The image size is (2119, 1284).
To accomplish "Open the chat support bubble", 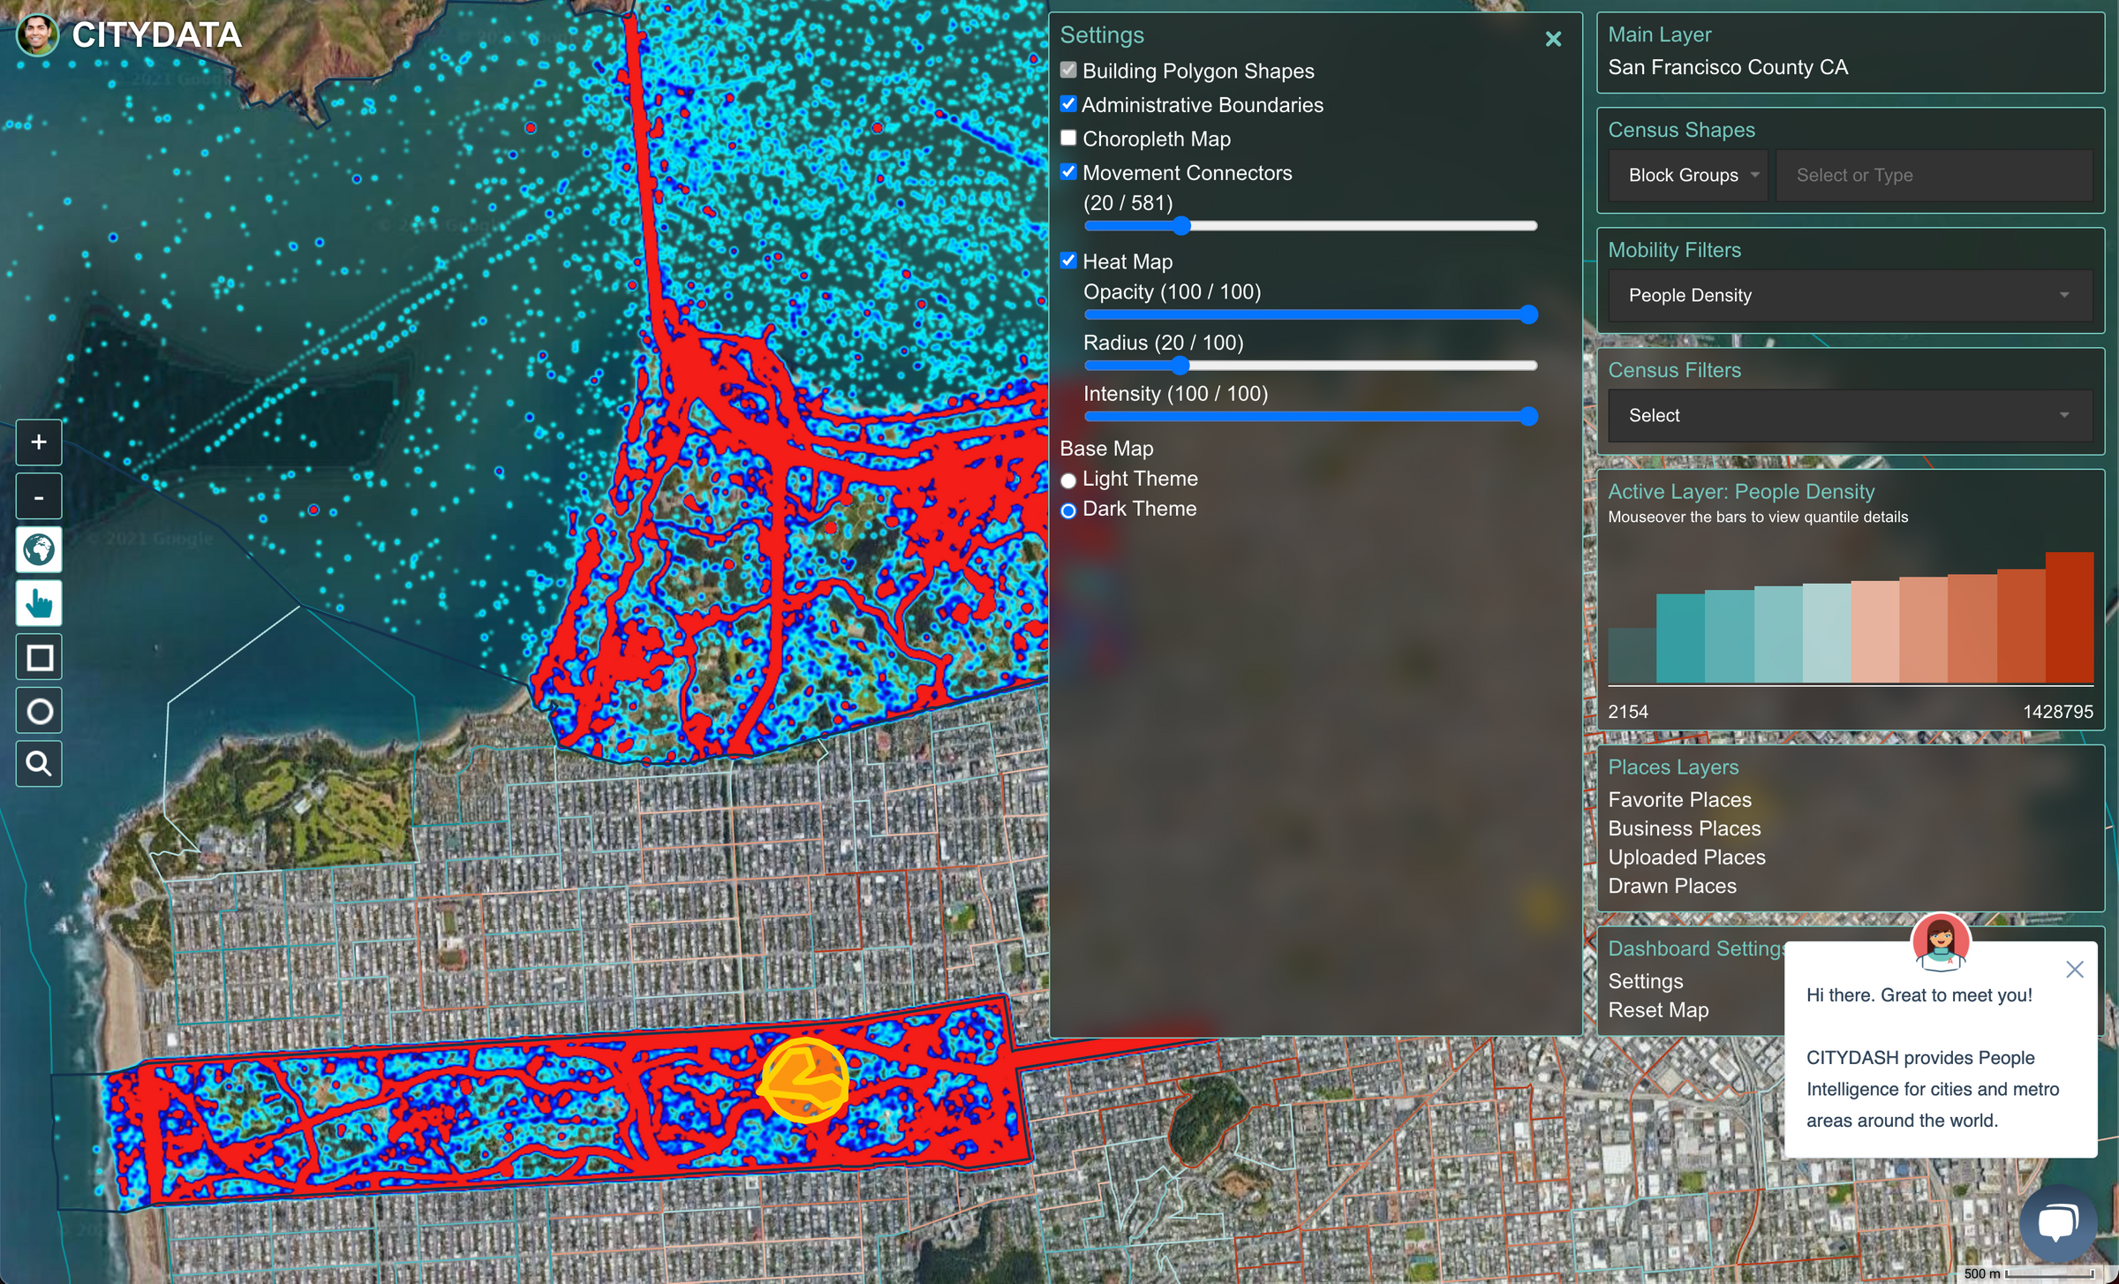I will 2060,1222.
